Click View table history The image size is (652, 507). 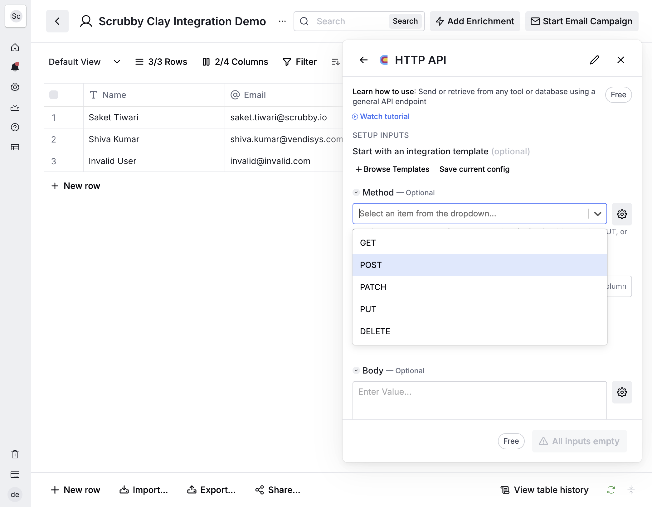pyautogui.click(x=544, y=490)
